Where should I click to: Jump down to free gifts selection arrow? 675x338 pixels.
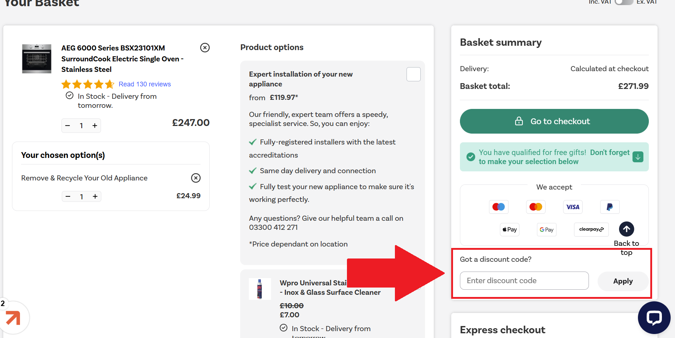tap(638, 157)
